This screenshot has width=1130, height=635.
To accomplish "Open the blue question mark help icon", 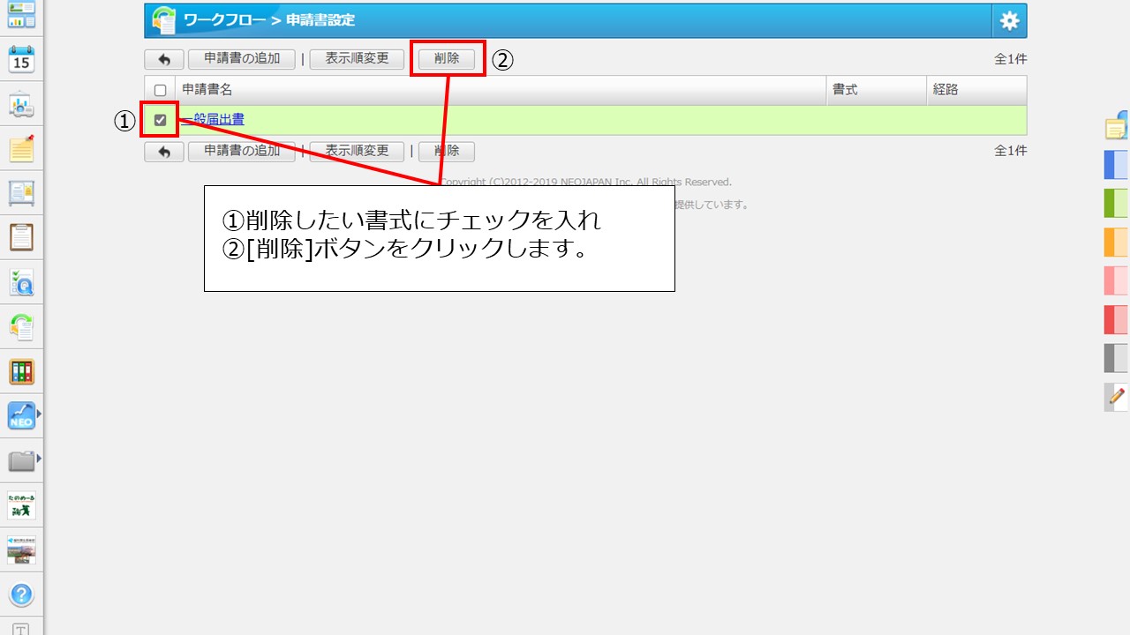I will coord(21,594).
